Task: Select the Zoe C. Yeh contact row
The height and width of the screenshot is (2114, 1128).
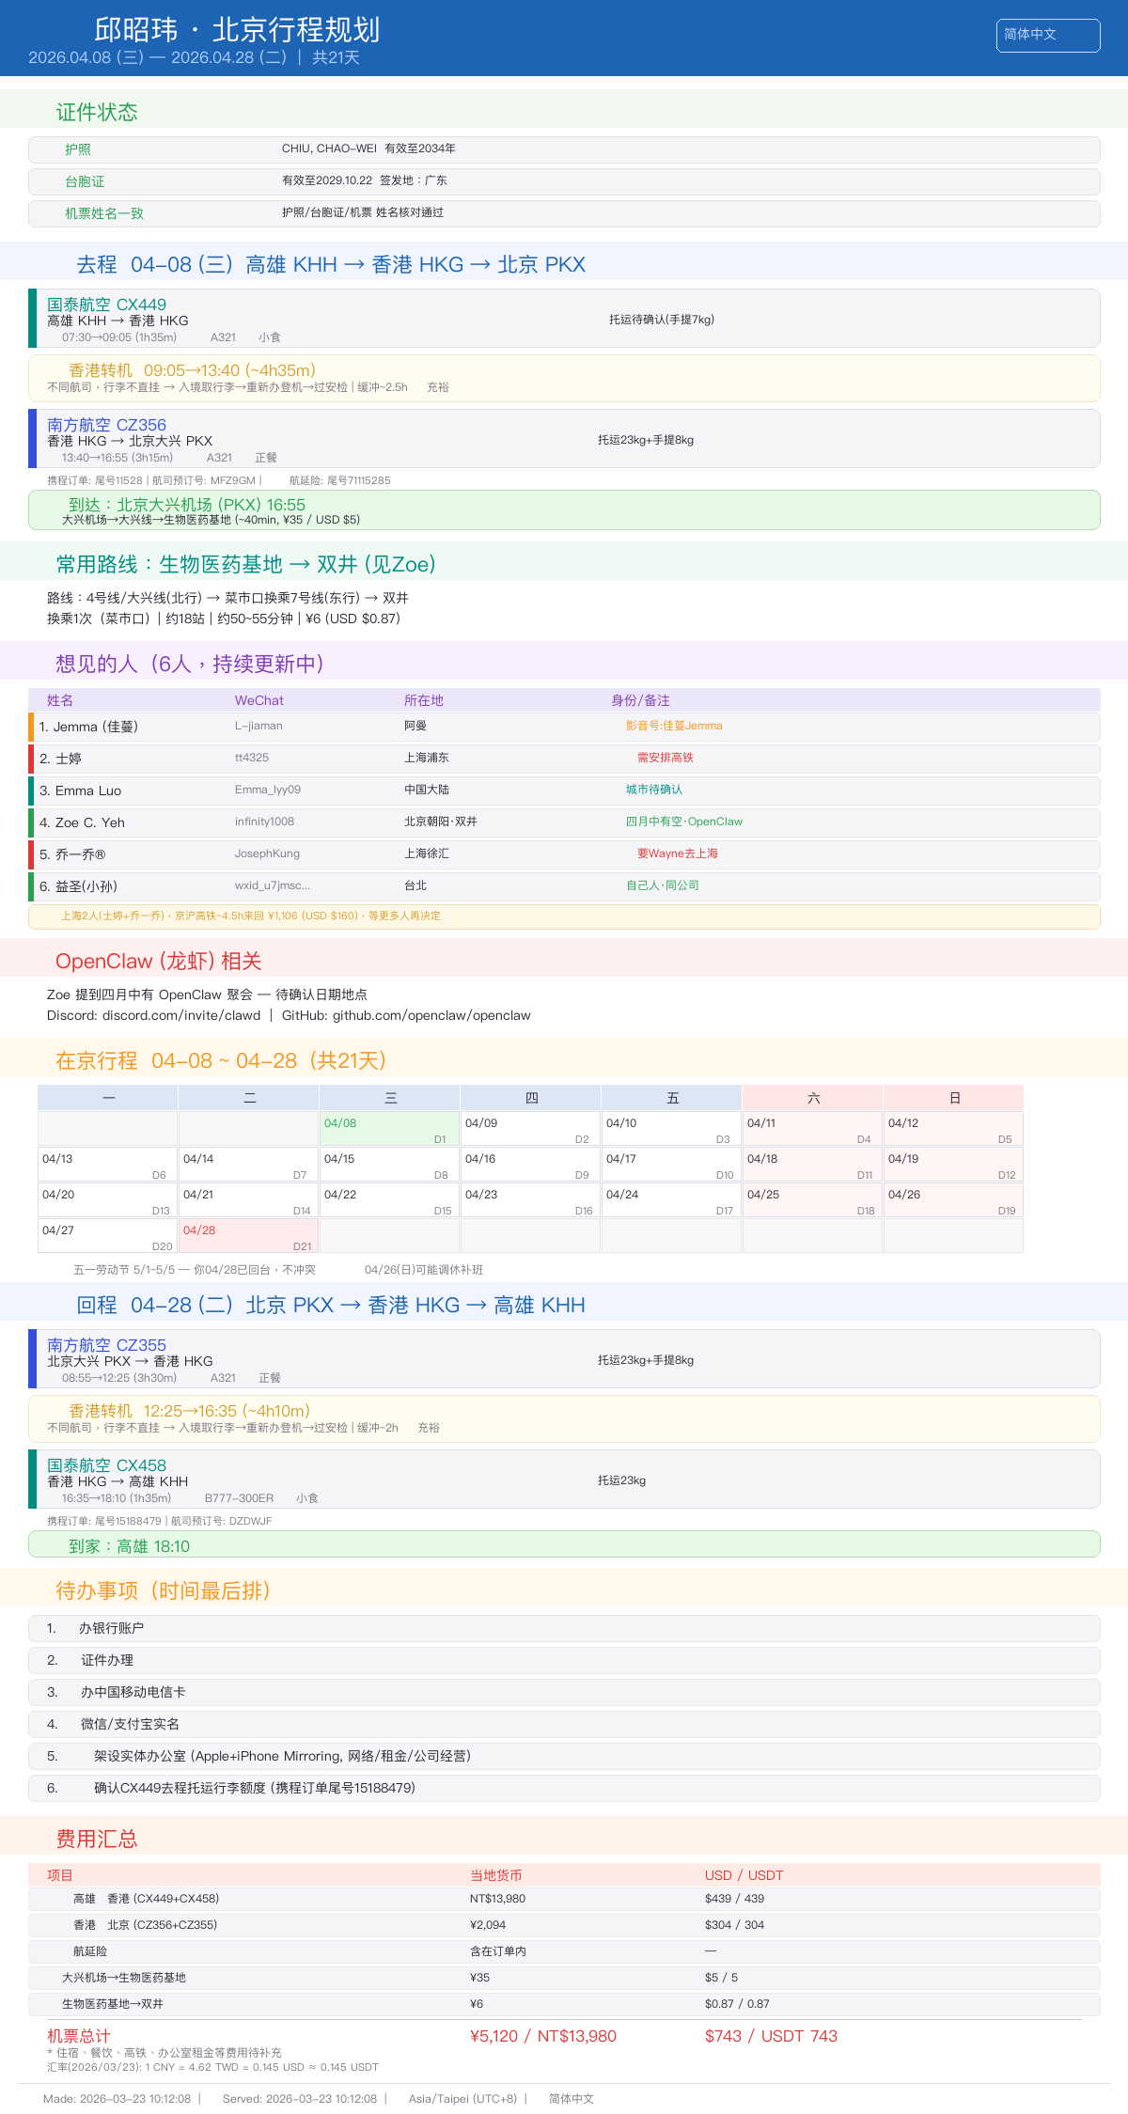Action: [x=564, y=822]
